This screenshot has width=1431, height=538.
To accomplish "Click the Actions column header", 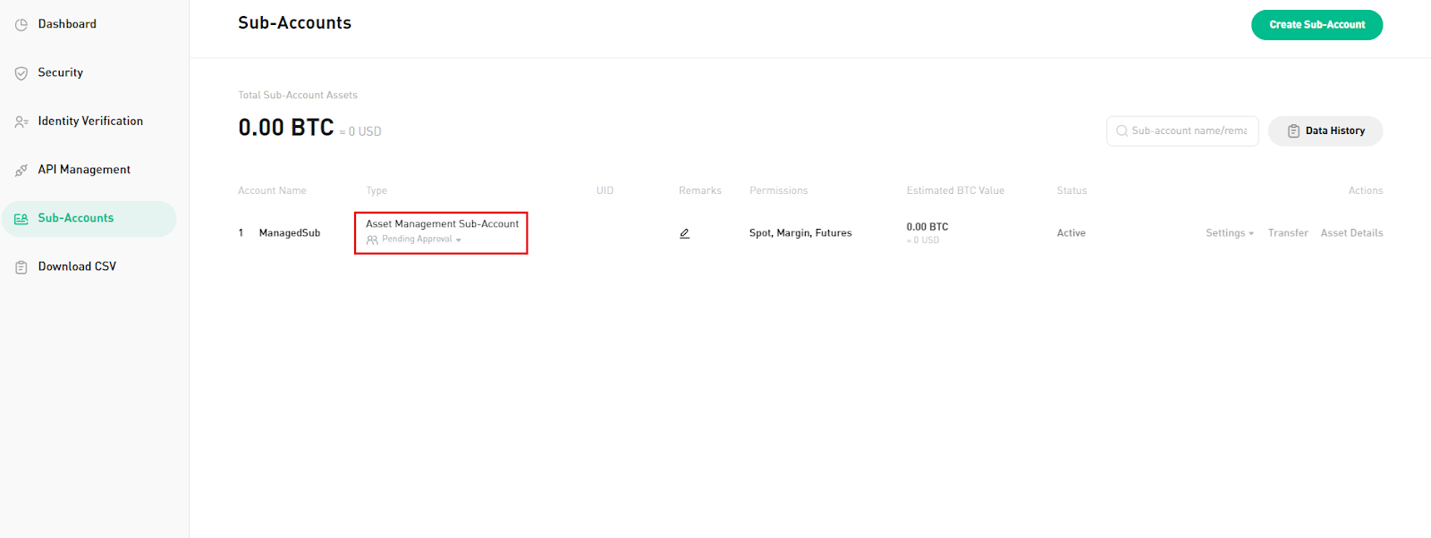I will pos(1366,190).
